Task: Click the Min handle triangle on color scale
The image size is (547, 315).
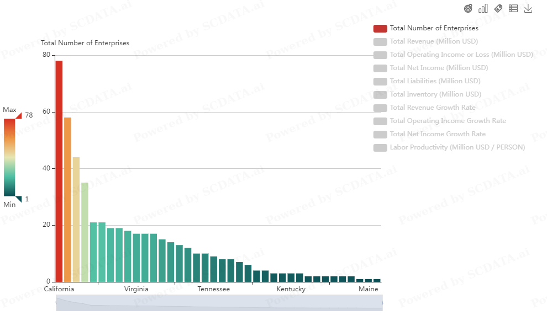Action: (18, 199)
